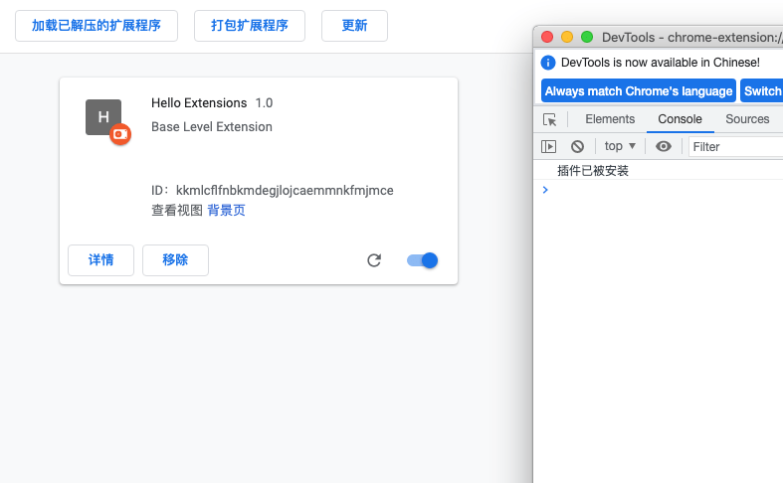Reload the Hello Extensions extension
The image size is (783, 483).
click(x=374, y=260)
